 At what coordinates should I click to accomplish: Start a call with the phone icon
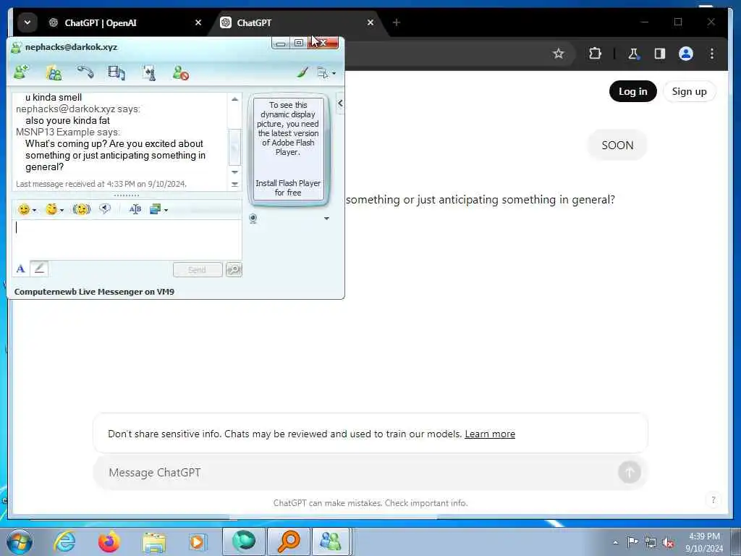pos(85,72)
